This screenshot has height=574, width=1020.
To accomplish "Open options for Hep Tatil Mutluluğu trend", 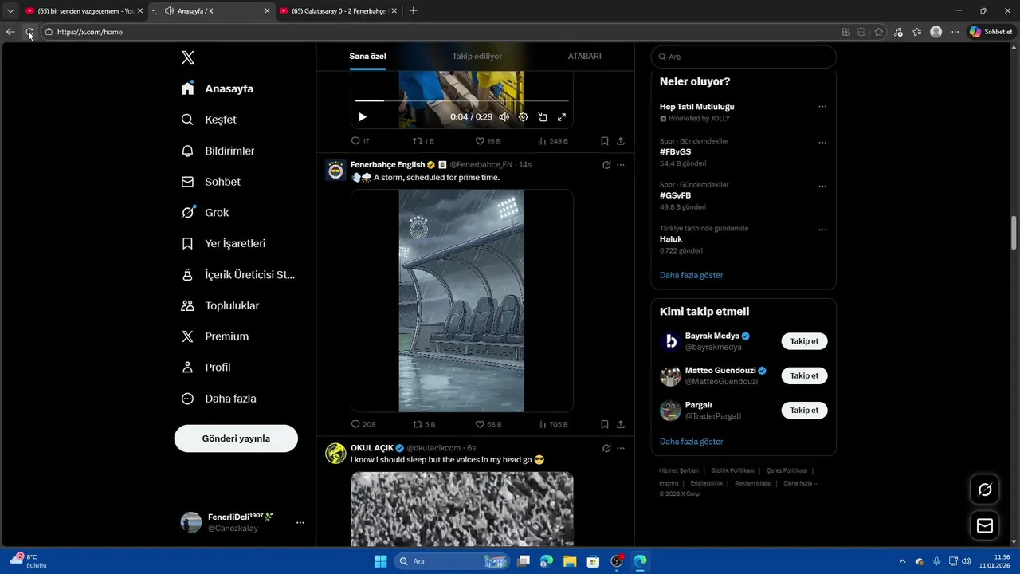I will point(822,107).
